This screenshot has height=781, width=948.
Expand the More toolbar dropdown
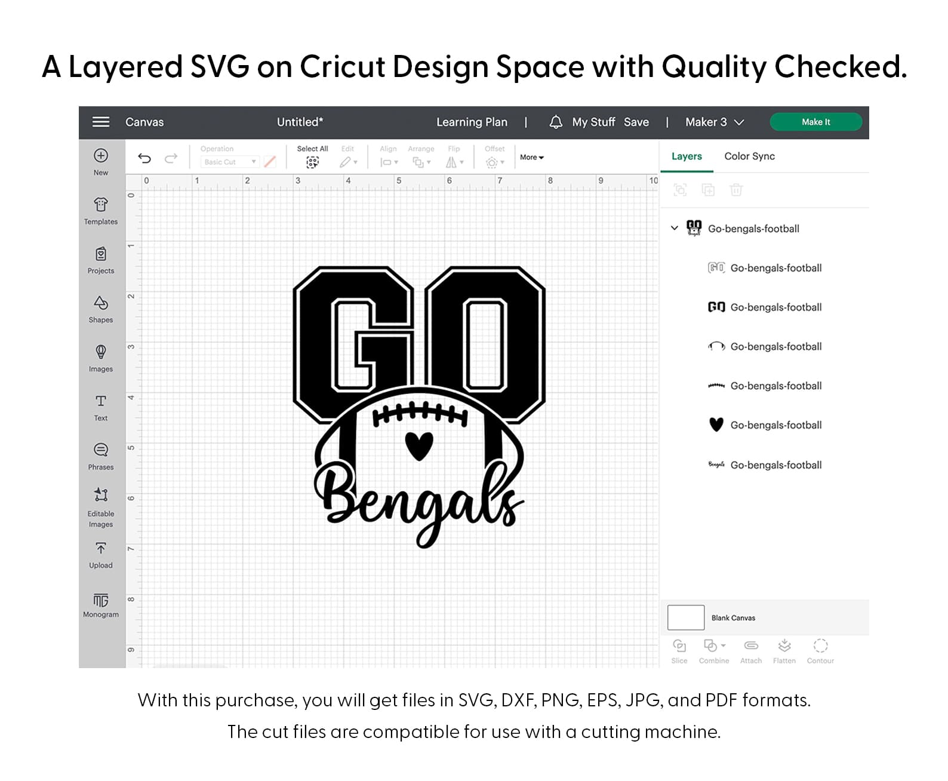tap(531, 158)
